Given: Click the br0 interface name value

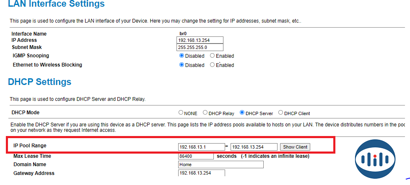Looking at the screenshot, I should click(x=183, y=33).
